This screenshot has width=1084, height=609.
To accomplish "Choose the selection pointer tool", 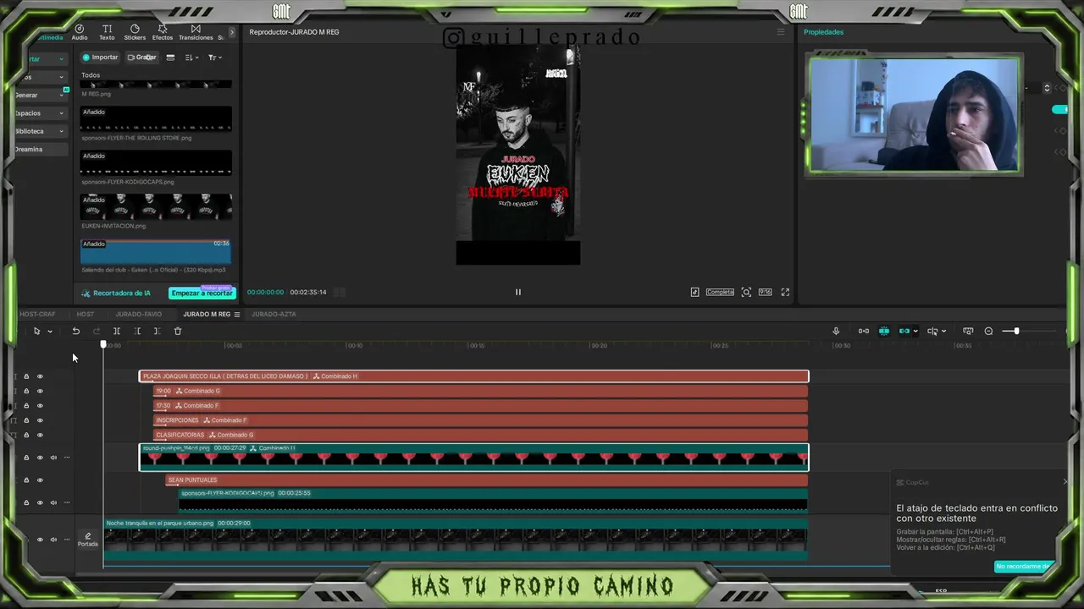I will click(36, 331).
